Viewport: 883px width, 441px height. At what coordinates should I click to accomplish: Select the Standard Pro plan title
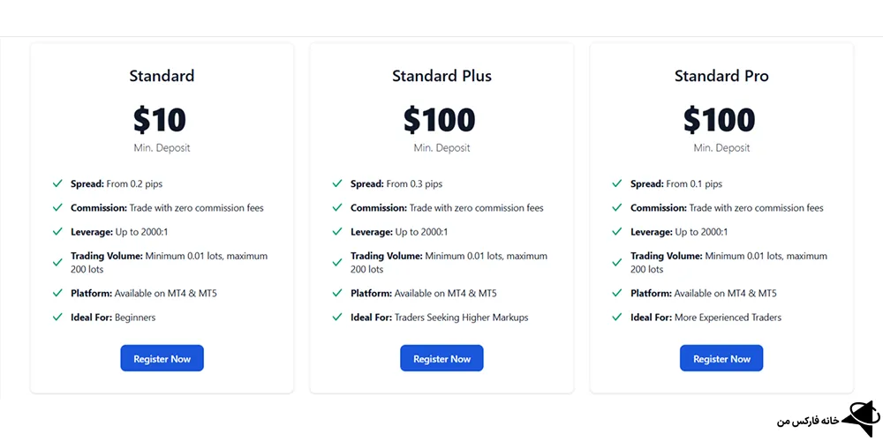click(721, 76)
